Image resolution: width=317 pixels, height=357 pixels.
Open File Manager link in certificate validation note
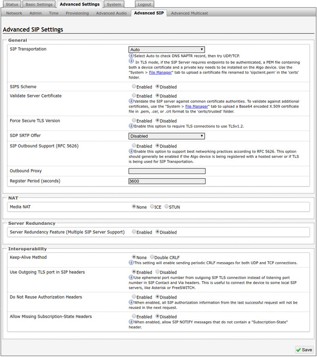197,106
